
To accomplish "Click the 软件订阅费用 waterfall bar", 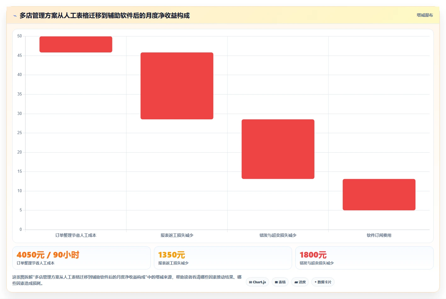I will [x=379, y=195].
